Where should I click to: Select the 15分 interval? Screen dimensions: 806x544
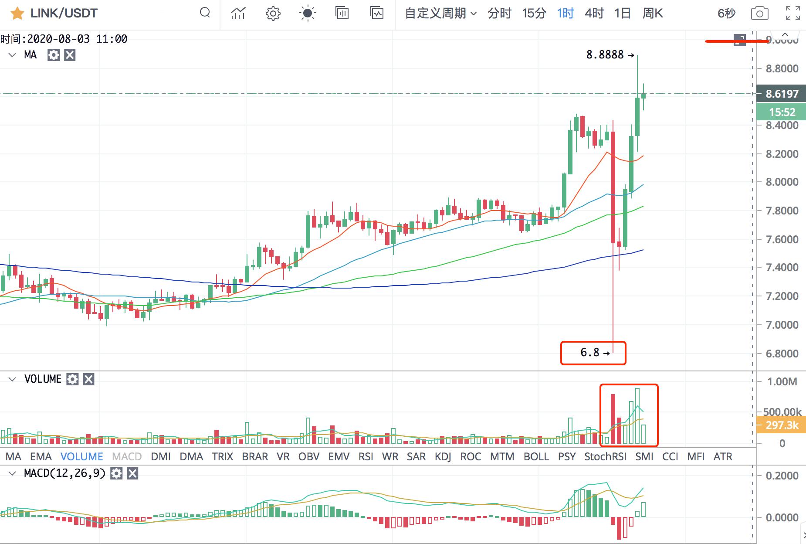(534, 14)
